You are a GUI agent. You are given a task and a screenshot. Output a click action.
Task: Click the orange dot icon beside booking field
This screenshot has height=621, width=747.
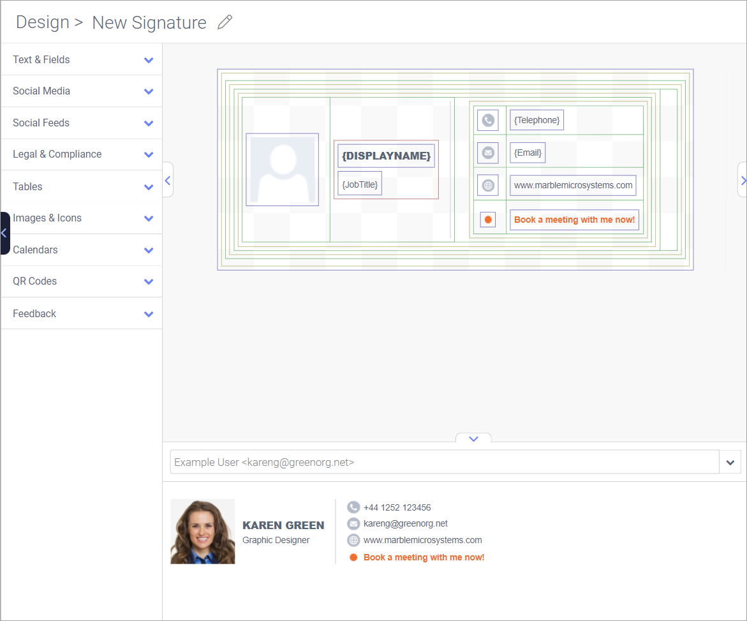[x=487, y=219]
